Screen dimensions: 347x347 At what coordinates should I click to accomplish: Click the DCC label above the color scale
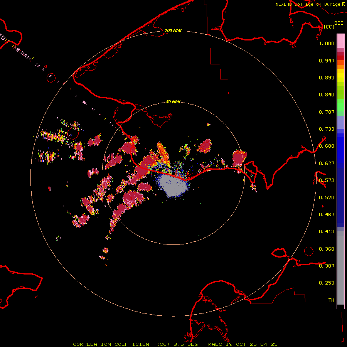339,23
